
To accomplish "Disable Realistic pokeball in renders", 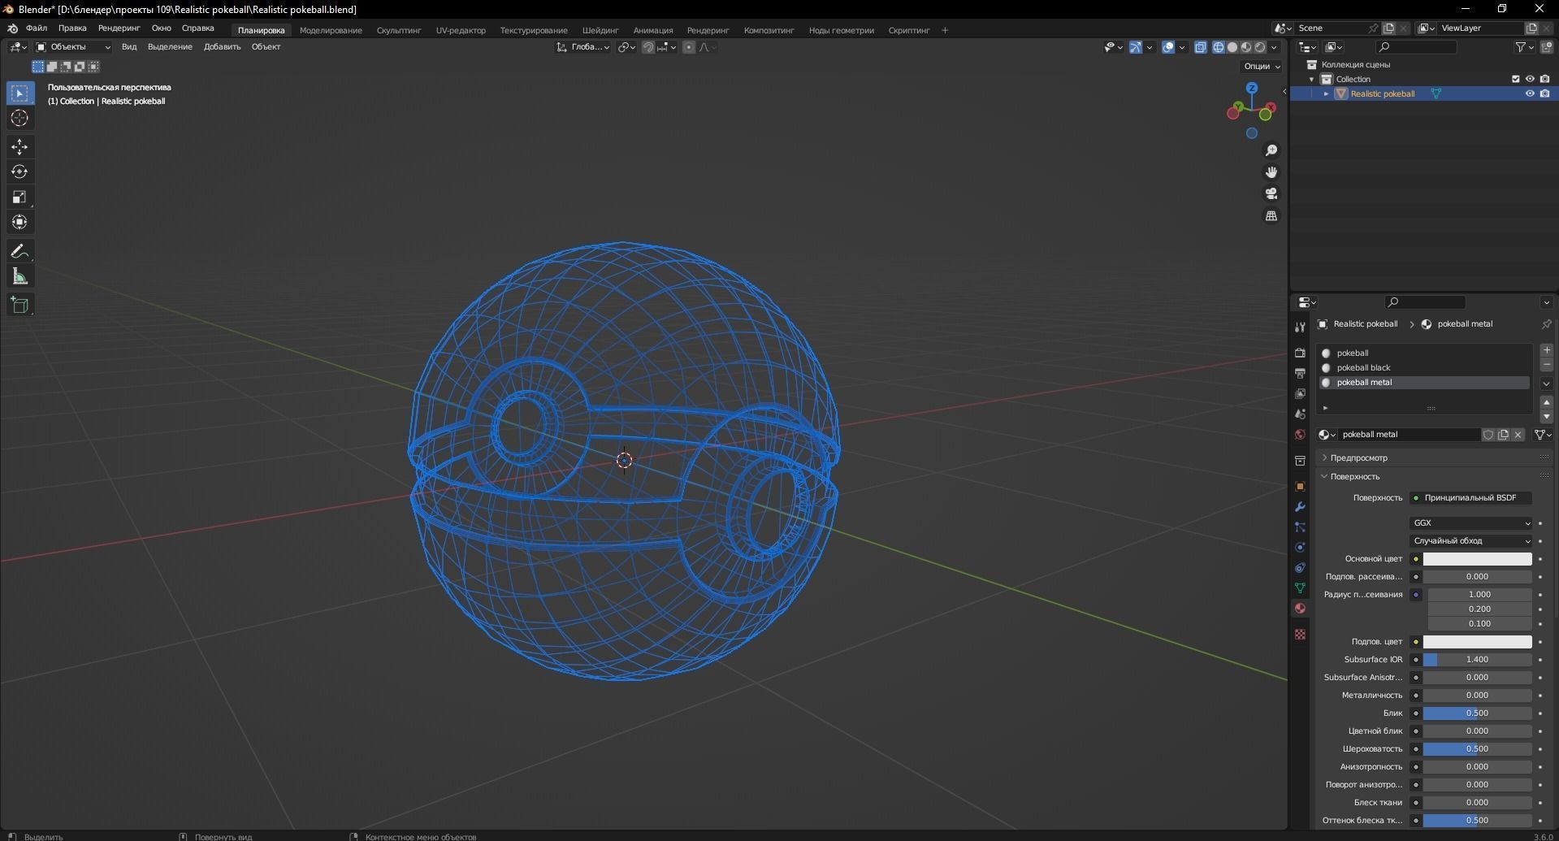I will [1544, 93].
